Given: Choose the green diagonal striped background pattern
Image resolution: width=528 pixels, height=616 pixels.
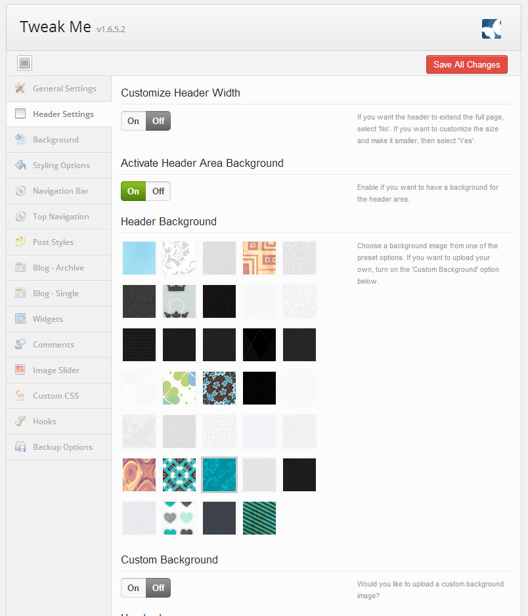Looking at the screenshot, I should click(x=259, y=518).
